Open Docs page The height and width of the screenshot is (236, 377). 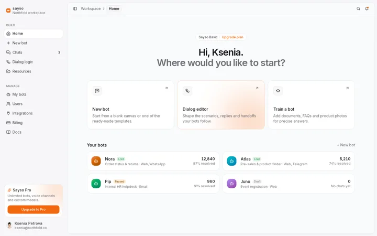[34, 132]
